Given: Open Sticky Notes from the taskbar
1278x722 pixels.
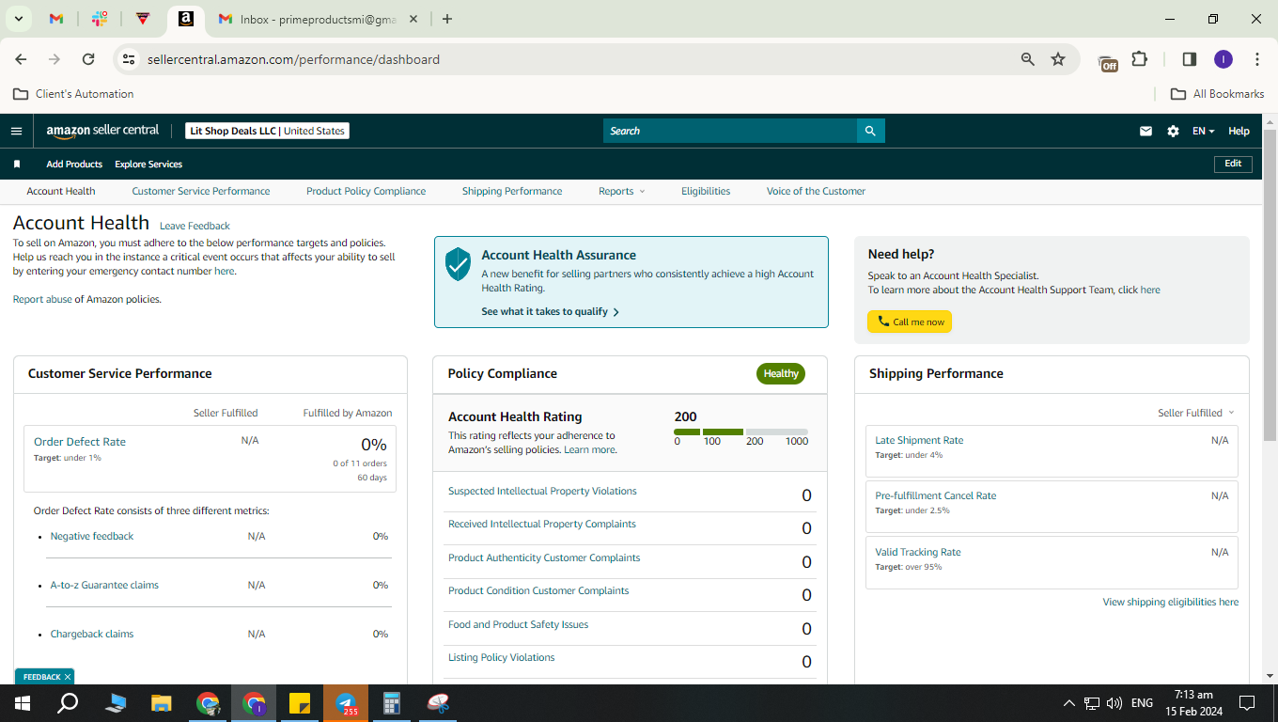Looking at the screenshot, I should click(x=300, y=703).
